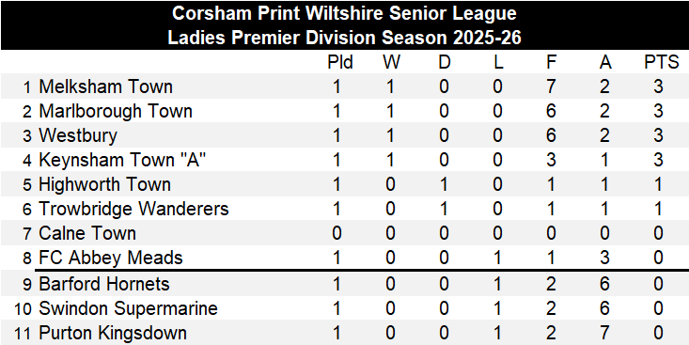This screenshot has width=689, height=345.
Task: Select the Purton Kingsdown entry
Action: 113,334
